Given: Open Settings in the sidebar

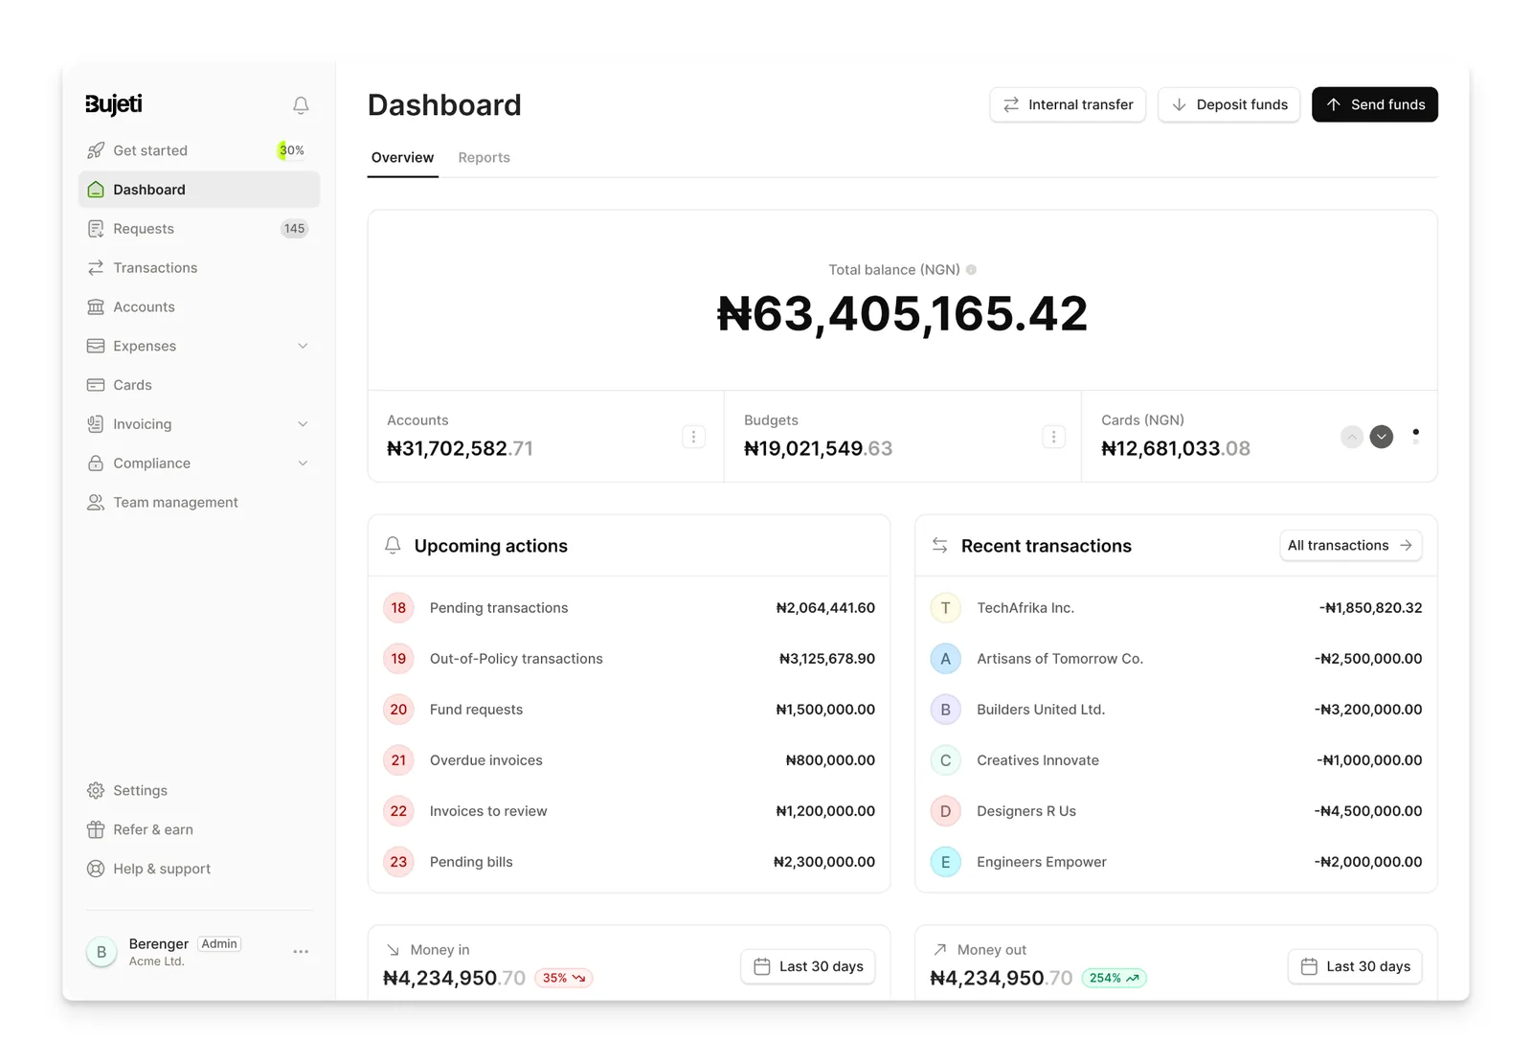Looking at the screenshot, I should coord(199,791).
